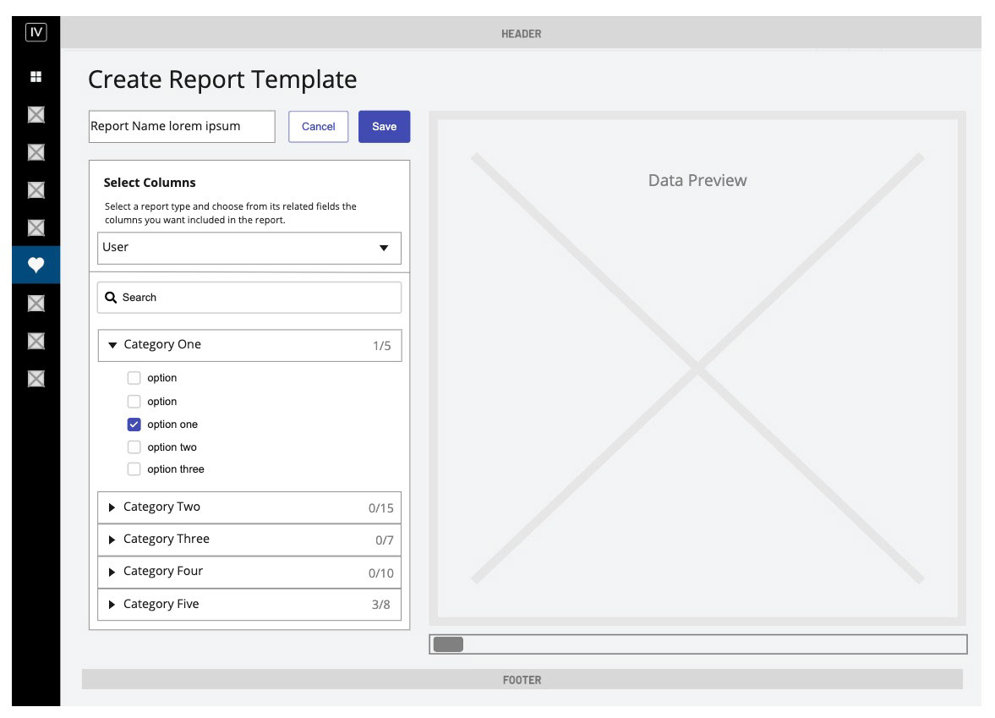Click the Cancel button
This screenshot has width=995, height=718.
click(319, 126)
